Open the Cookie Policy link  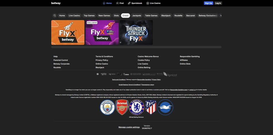coord(144,60)
